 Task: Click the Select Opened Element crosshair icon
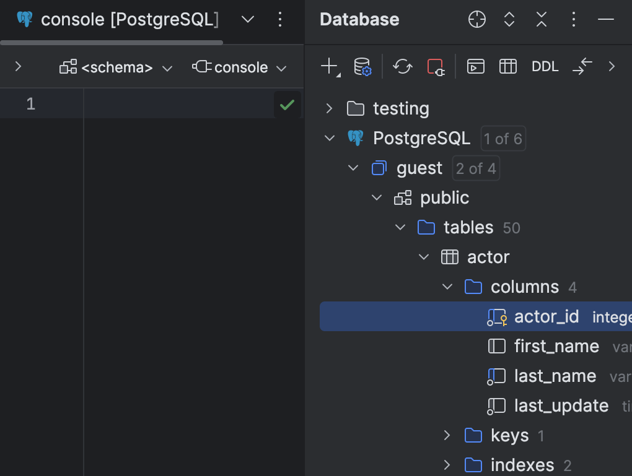click(476, 19)
